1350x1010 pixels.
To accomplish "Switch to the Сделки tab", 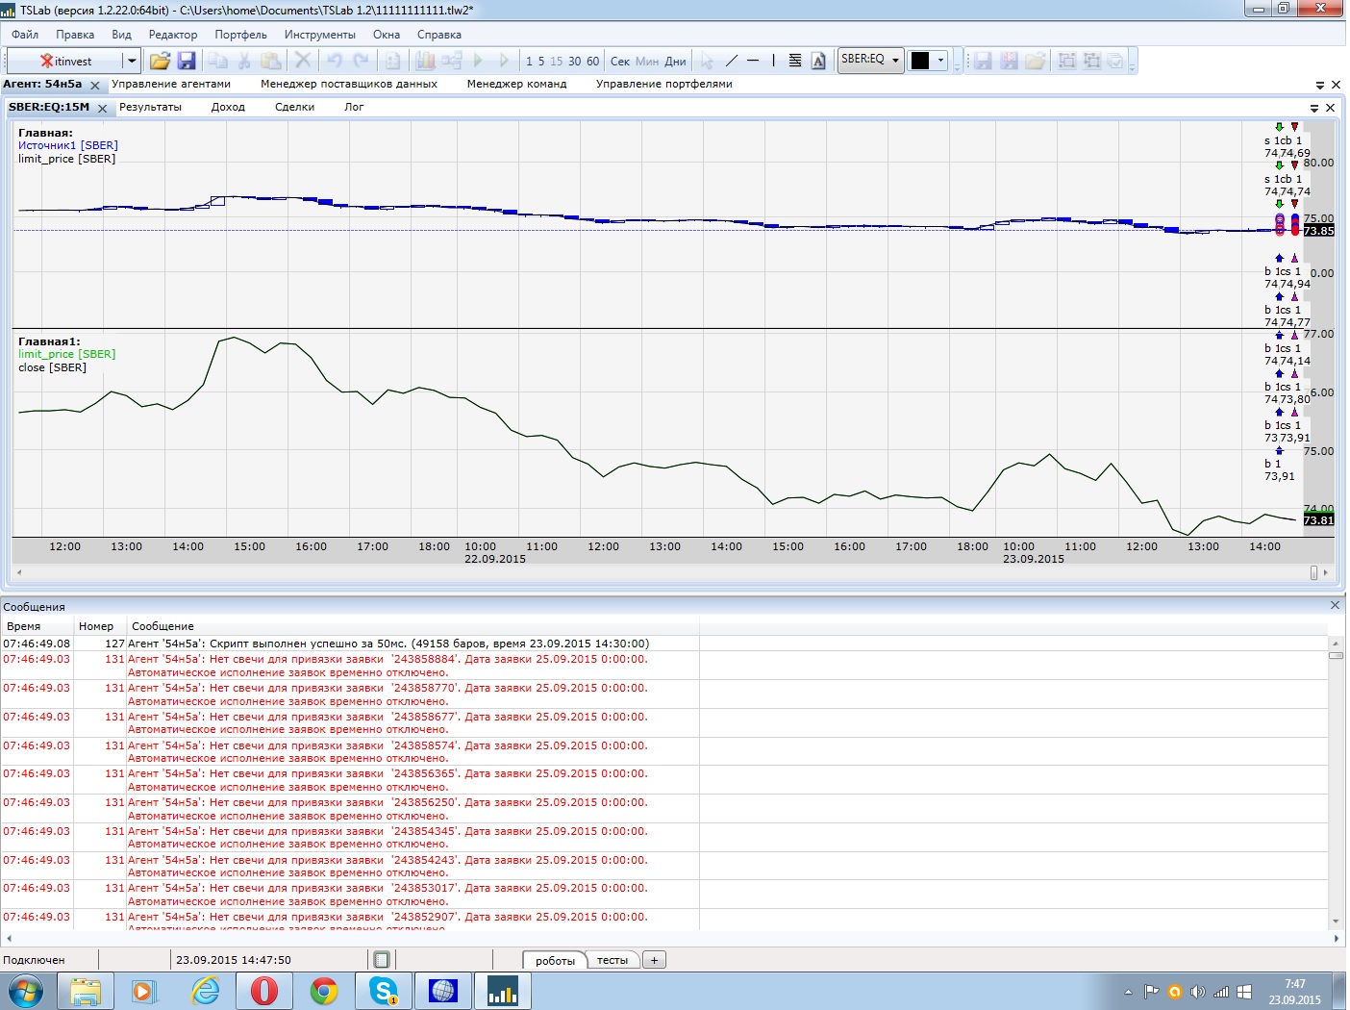I will point(294,107).
